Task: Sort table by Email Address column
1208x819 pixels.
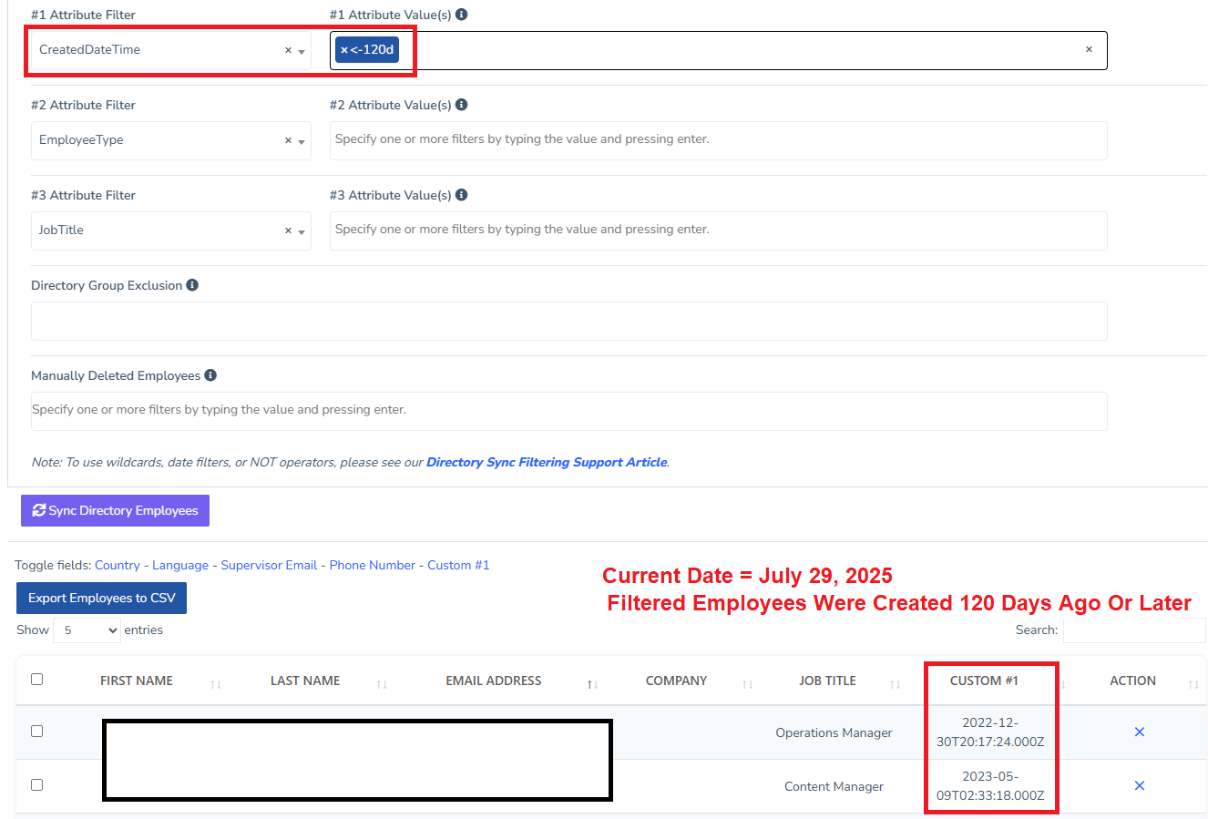Action: [x=494, y=681]
